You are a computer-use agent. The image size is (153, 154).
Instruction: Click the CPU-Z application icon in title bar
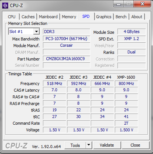click(x=5, y=6)
